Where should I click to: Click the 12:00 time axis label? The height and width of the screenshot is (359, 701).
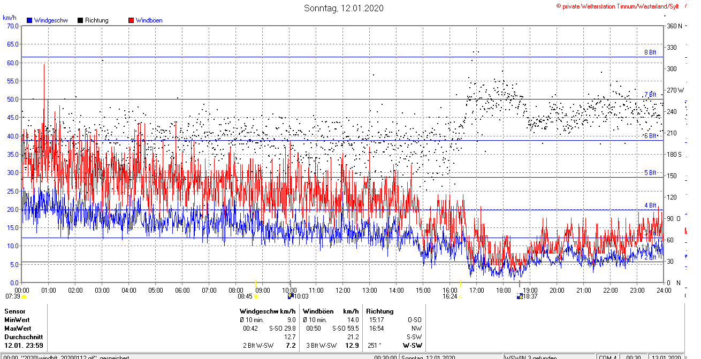tap(343, 291)
